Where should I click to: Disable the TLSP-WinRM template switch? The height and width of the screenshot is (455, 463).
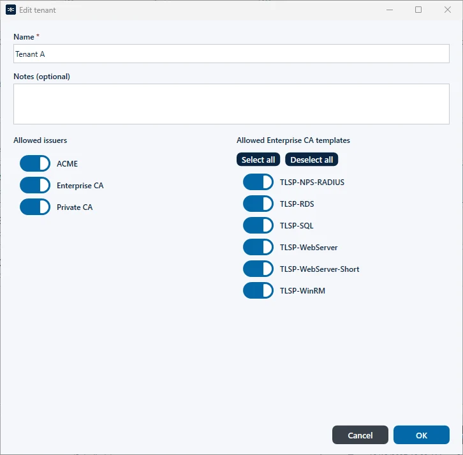point(258,290)
